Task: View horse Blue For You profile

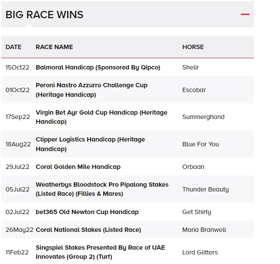Action: pyautogui.click(x=201, y=144)
